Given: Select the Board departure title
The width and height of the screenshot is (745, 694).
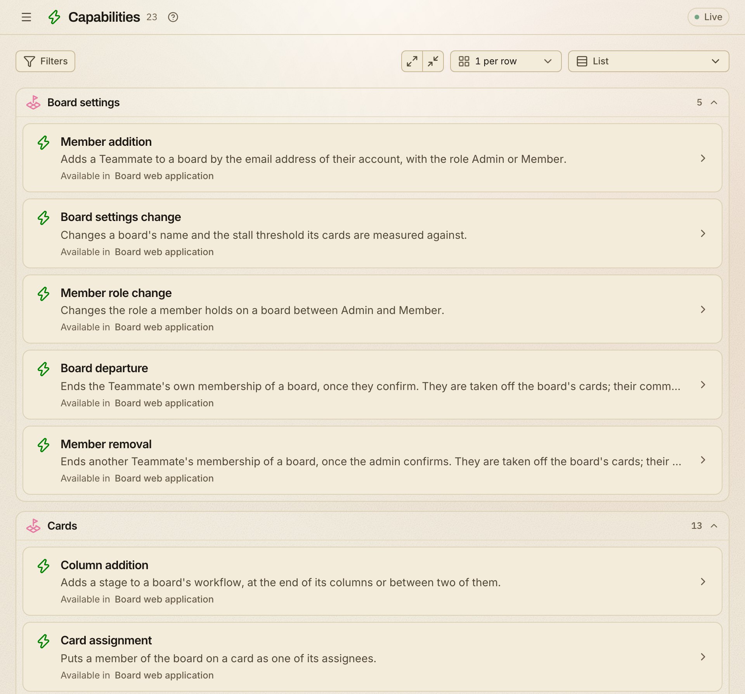Looking at the screenshot, I should (x=104, y=368).
